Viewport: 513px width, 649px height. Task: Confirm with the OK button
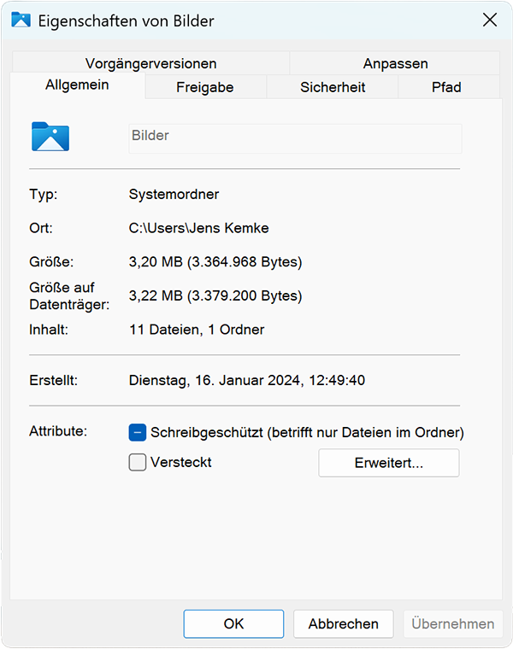click(233, 623)
